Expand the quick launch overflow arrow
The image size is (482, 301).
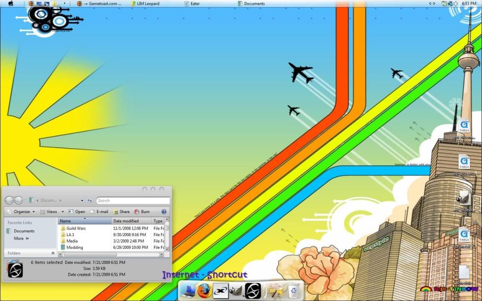(x=64, y=3)
